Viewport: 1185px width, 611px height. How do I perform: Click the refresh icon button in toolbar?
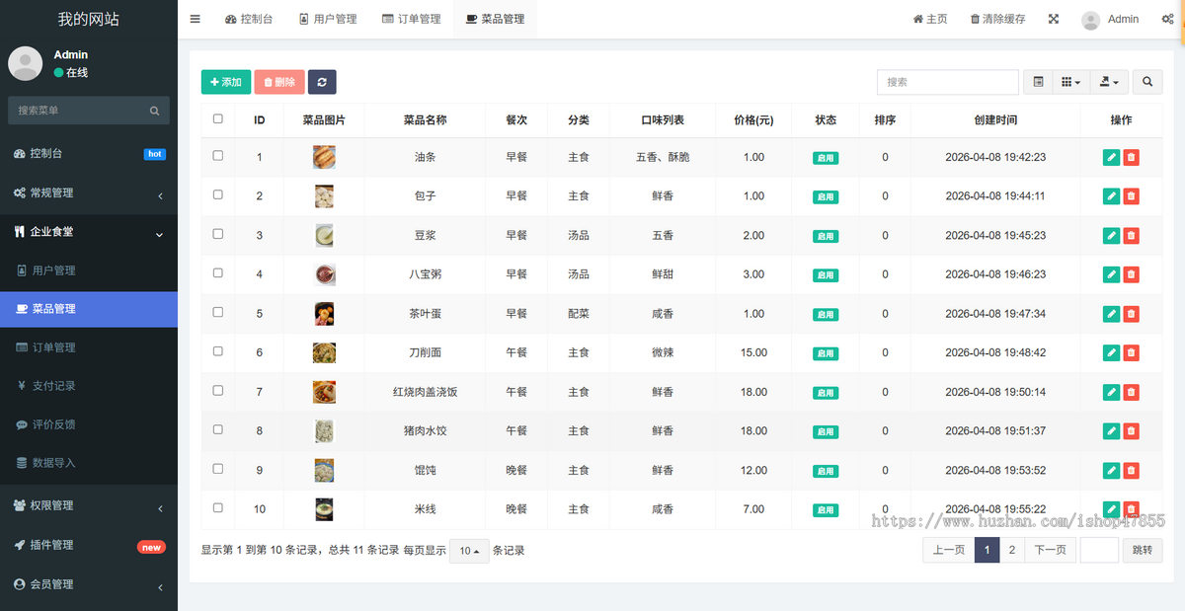coord(322,82)
